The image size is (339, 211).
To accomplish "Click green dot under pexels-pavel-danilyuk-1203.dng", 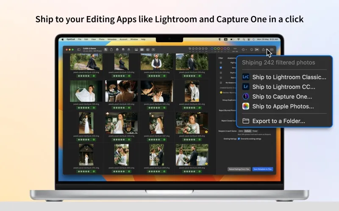I will pyautogui.click(x=200, y=76).
